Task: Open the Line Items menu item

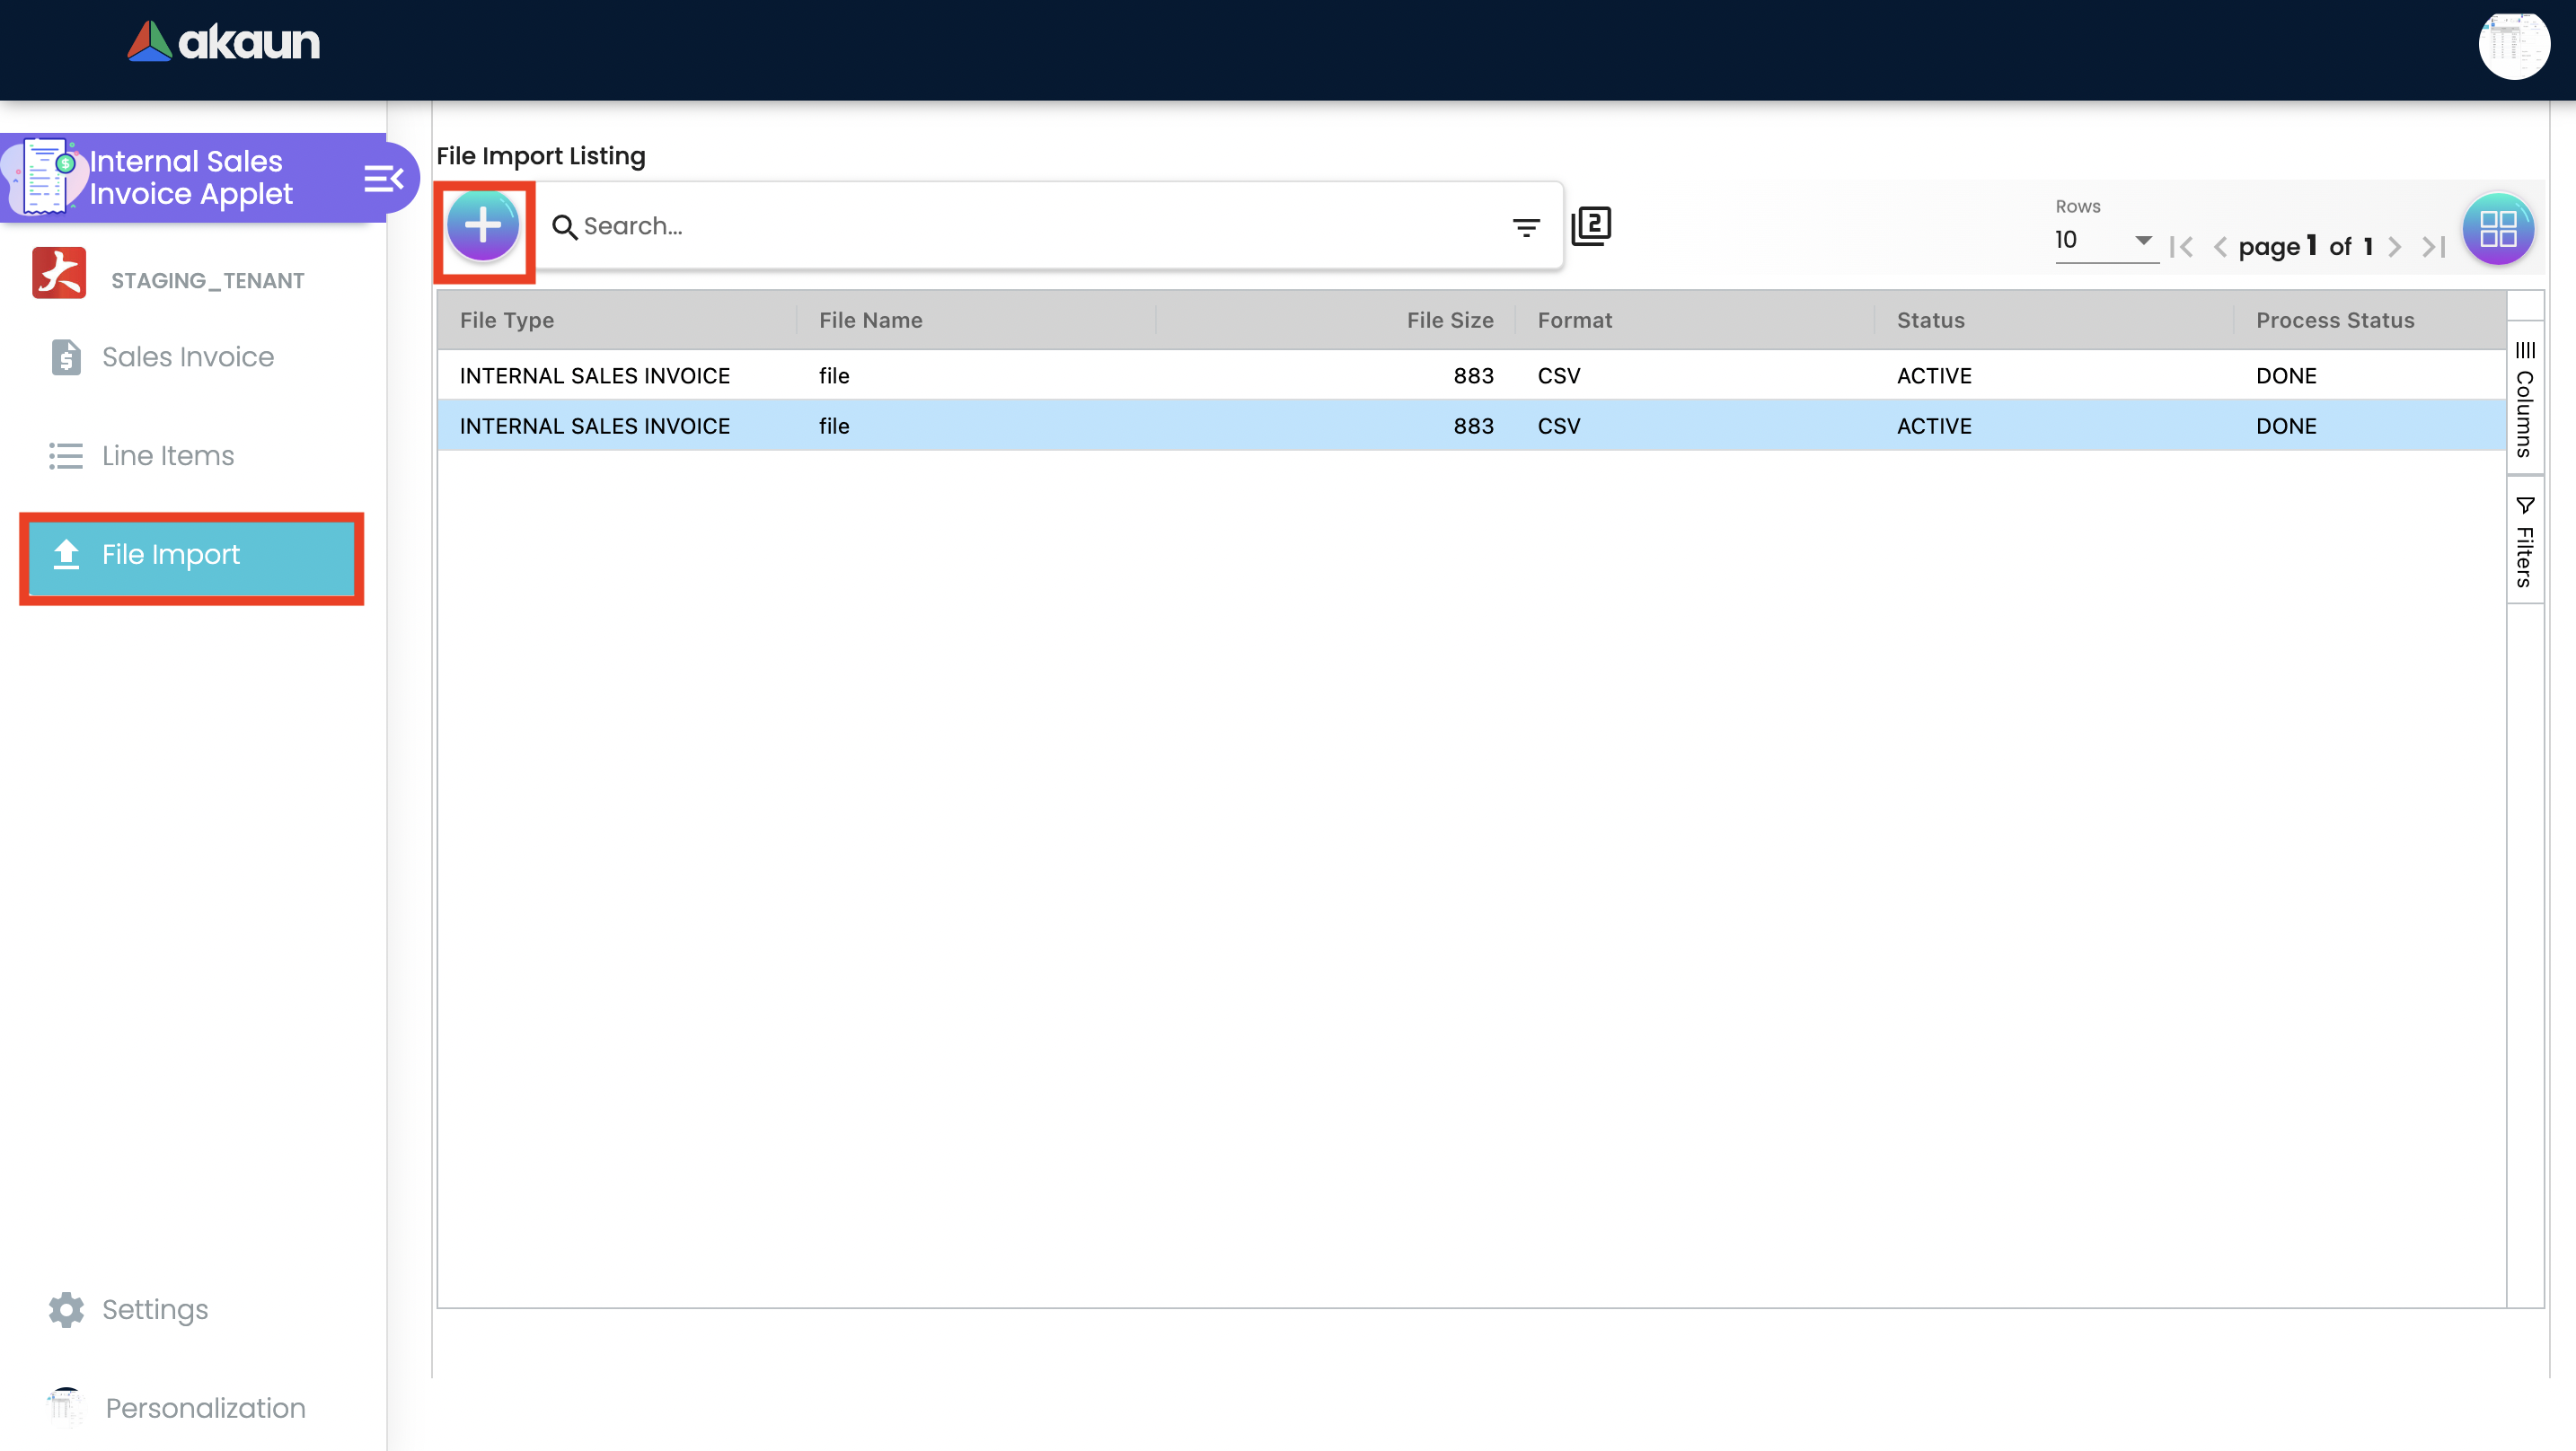Action: pos(167,456)
